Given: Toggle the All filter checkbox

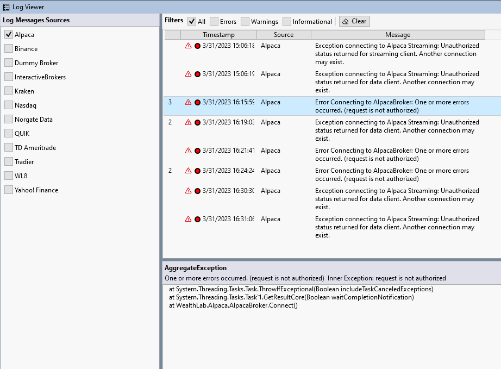Looking at the screenshot, I should (192, 21).
